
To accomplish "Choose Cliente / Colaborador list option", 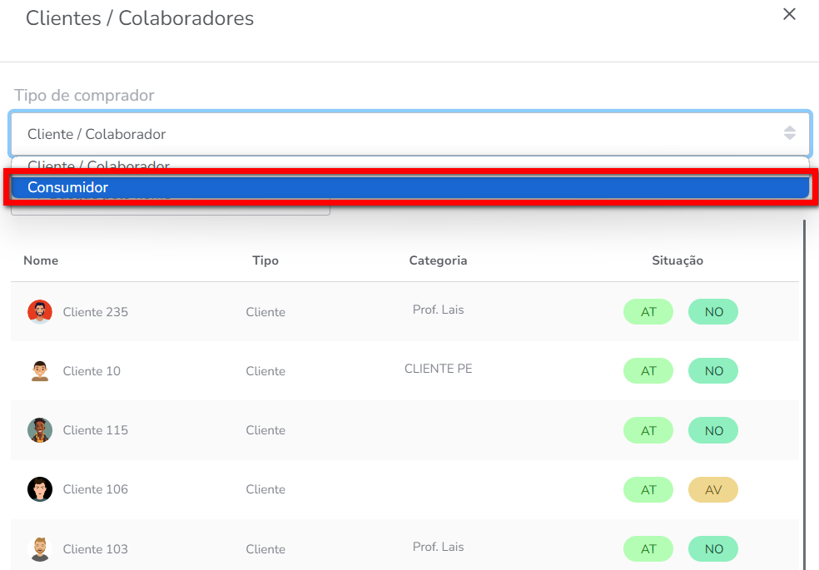I will click(98, 166).
